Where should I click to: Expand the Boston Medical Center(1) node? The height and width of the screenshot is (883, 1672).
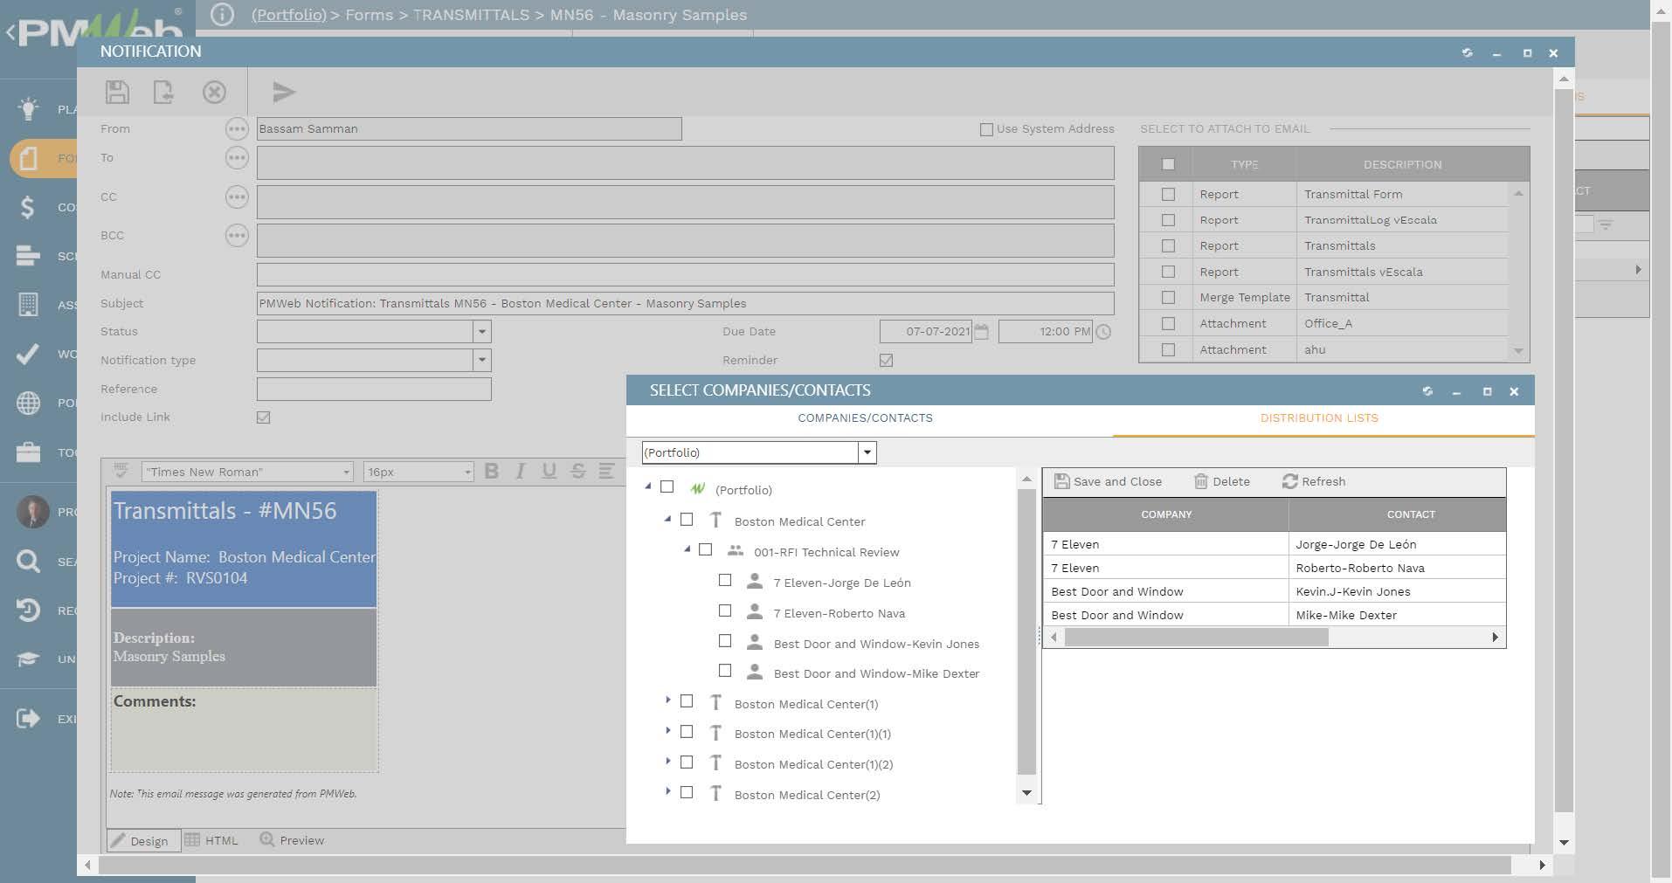coord(667,700)
